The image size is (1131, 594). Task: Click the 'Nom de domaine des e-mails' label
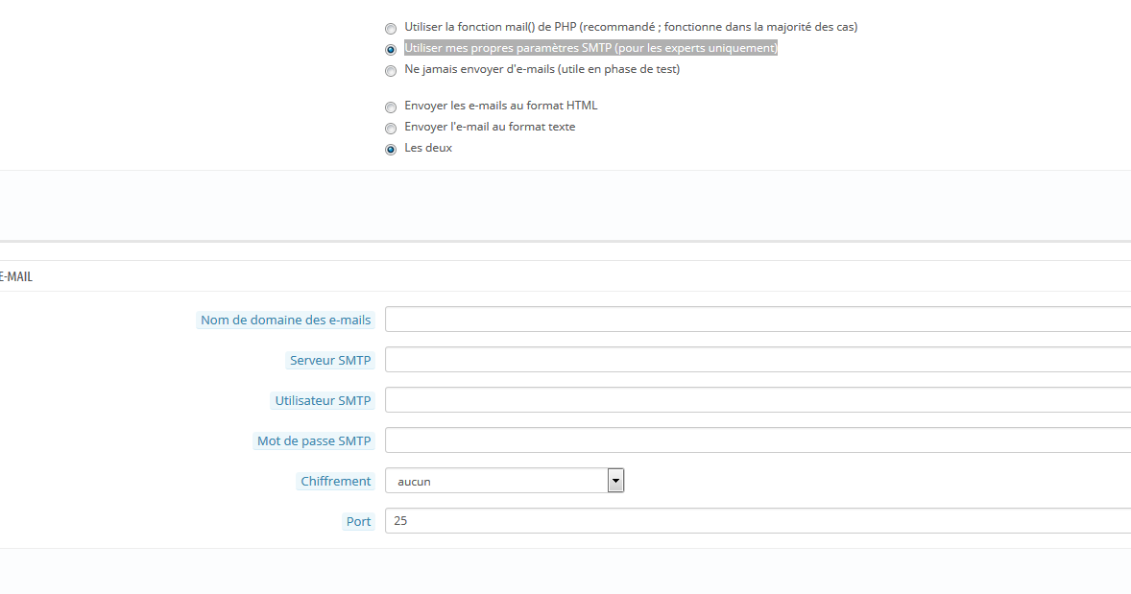pyautogui.click(x=286, y=321)
